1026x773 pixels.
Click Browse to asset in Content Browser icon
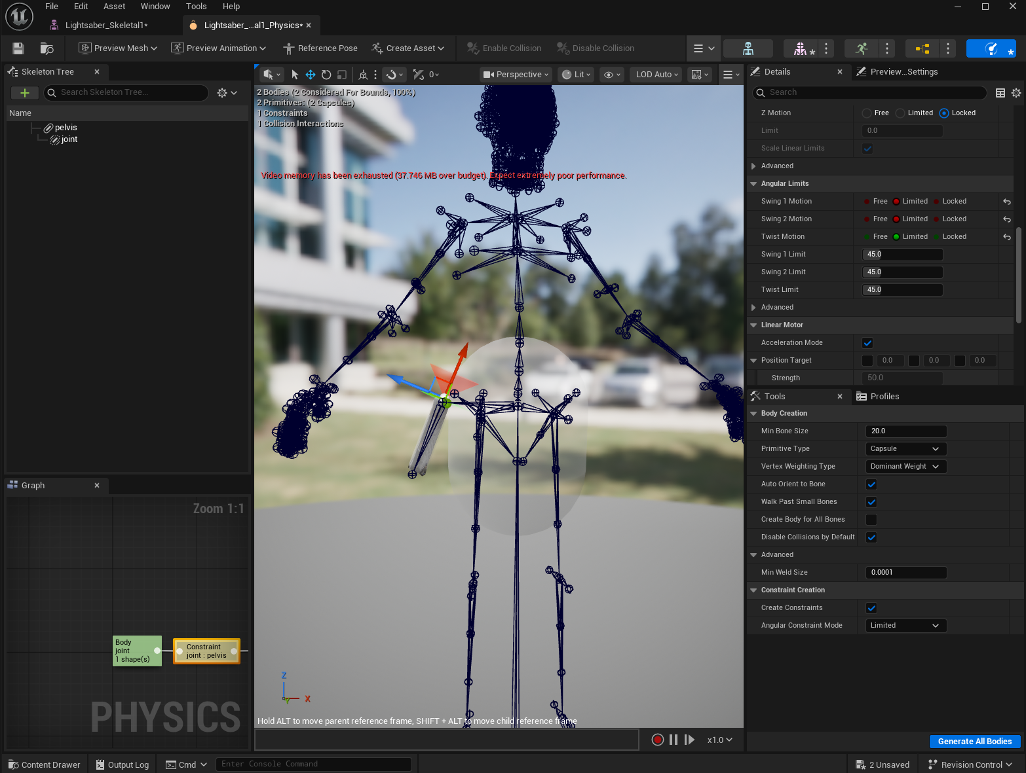point(47,48)
